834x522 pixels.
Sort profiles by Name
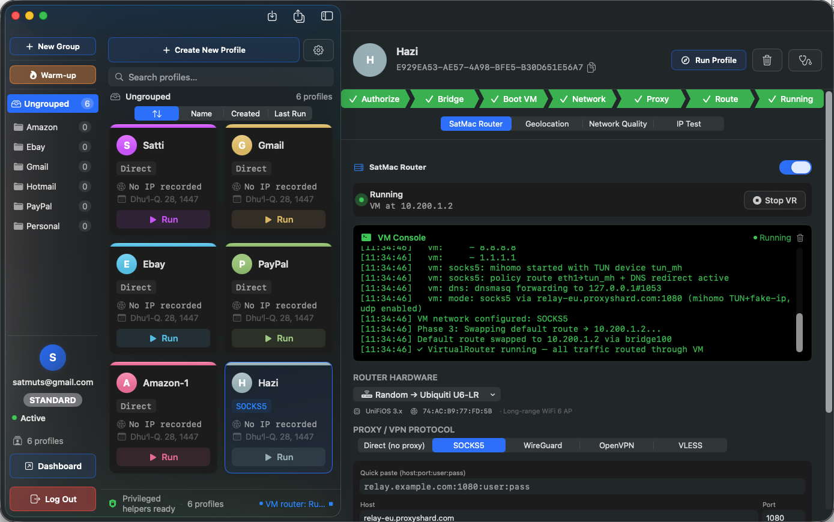tap(201, 113)
